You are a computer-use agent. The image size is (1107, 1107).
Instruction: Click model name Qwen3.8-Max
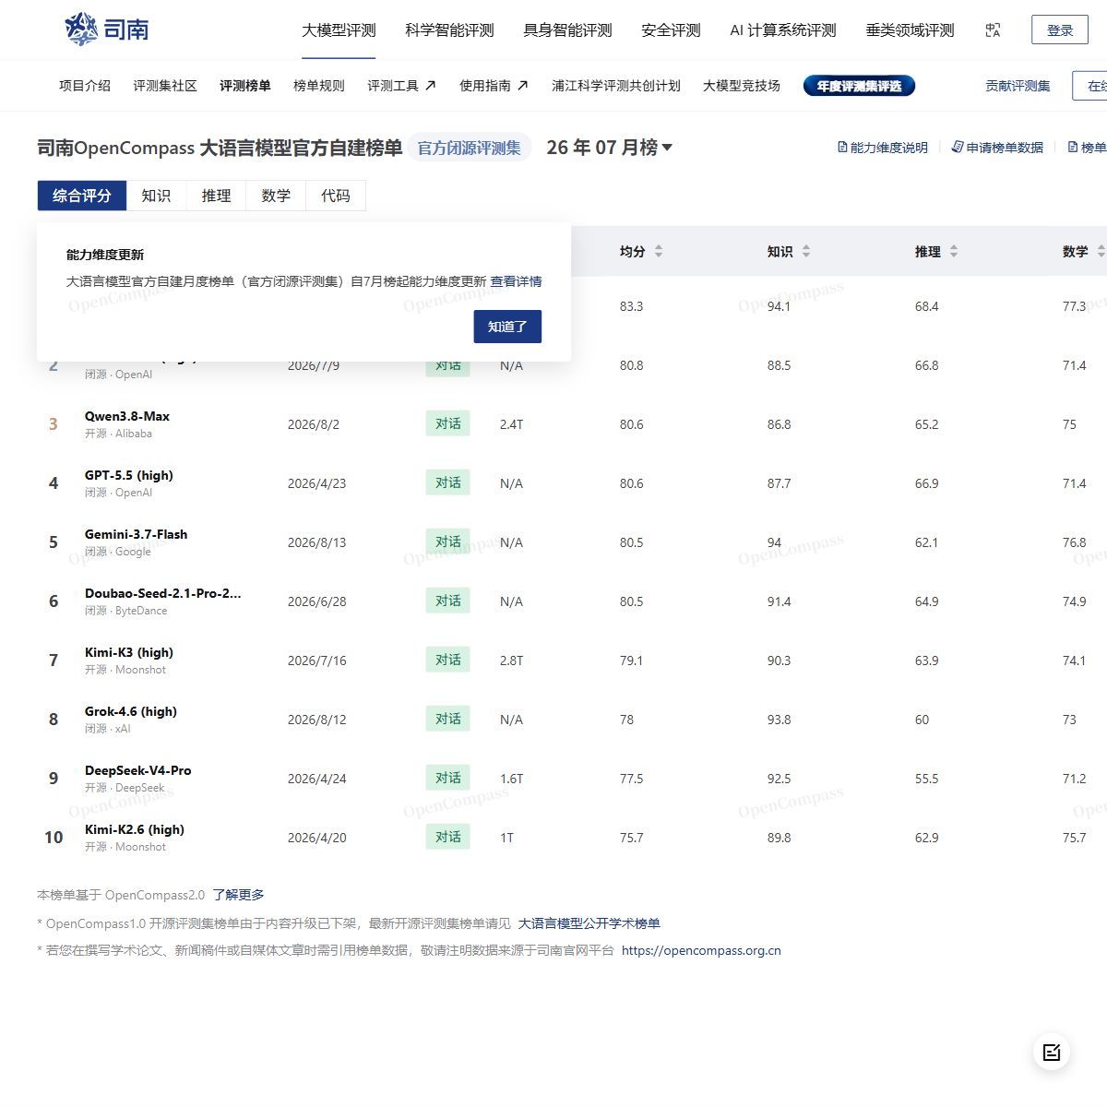point(127,416)
